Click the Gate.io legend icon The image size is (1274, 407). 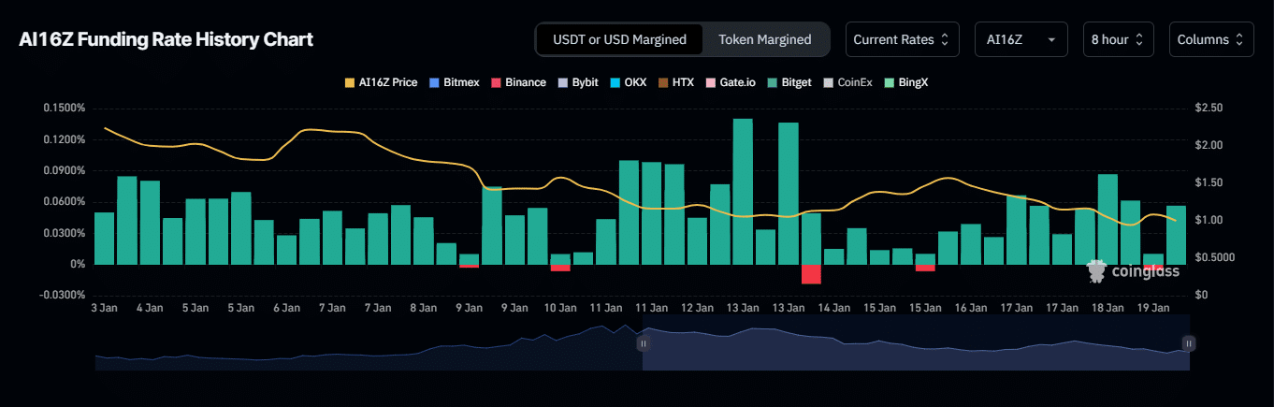click(711, 82)
